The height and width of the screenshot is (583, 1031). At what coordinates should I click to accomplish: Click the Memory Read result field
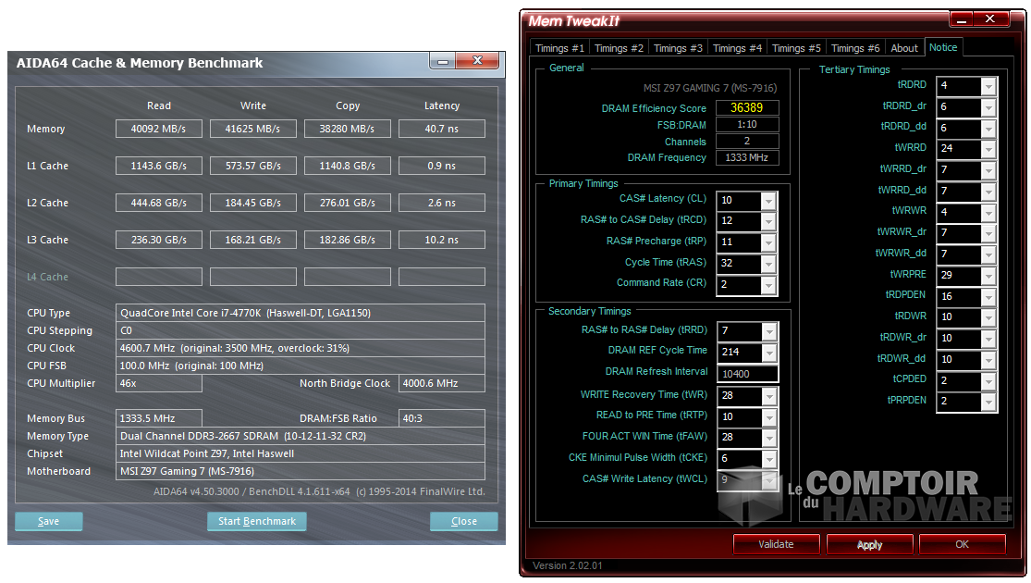click(158, 129)
